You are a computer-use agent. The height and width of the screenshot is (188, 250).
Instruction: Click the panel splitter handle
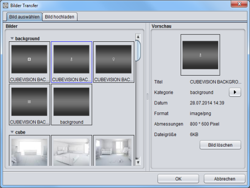(147, 97)
